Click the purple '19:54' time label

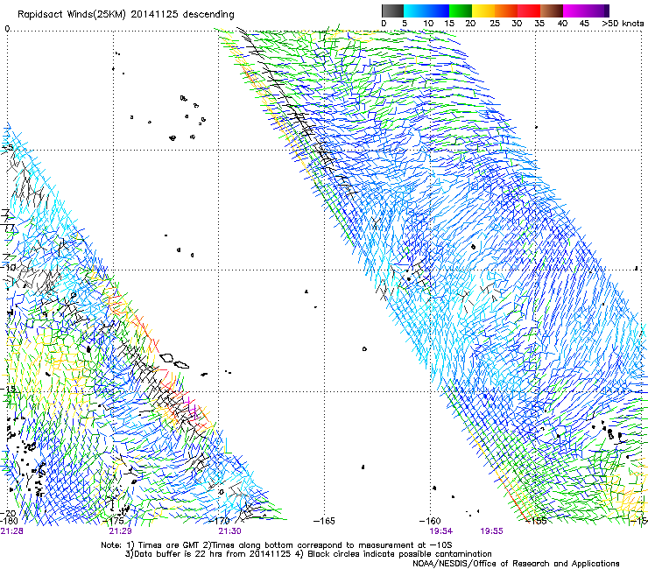click(441, 530)
